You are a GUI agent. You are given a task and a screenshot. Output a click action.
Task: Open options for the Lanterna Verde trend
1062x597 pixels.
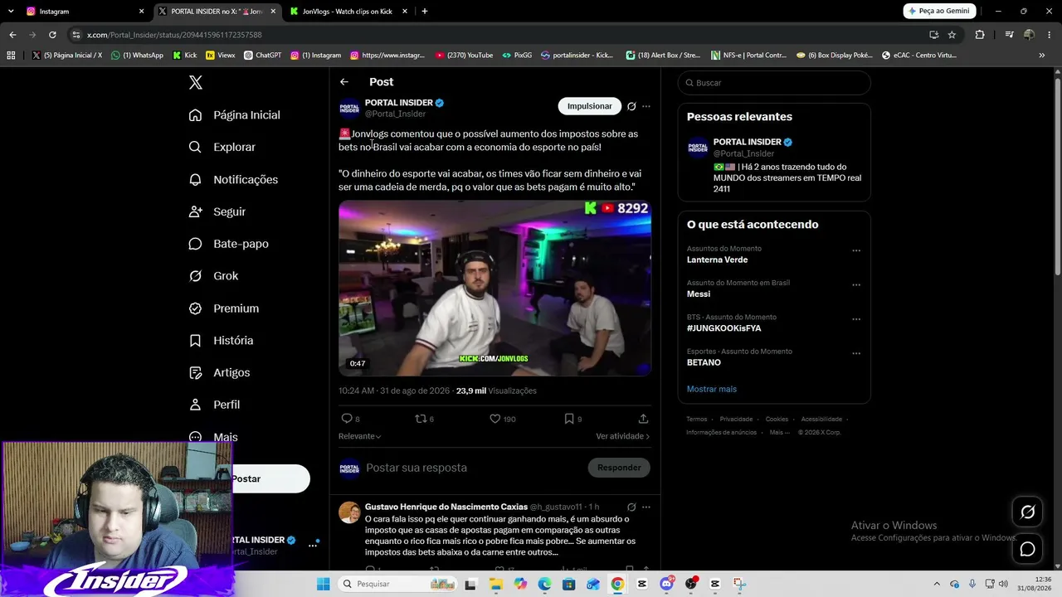pyautogui.click(x=856, y=250)
